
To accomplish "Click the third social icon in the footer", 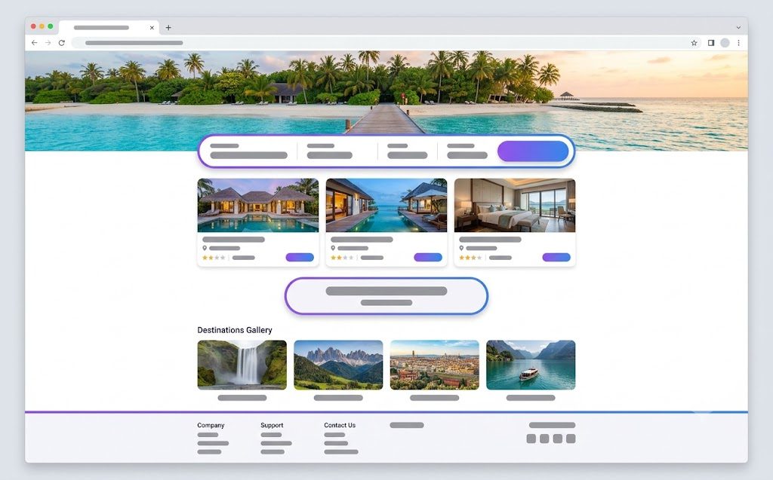I will 558,439.
